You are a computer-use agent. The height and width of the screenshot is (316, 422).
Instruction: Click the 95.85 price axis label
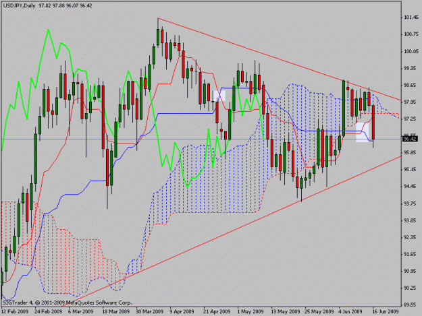point(411,153)
